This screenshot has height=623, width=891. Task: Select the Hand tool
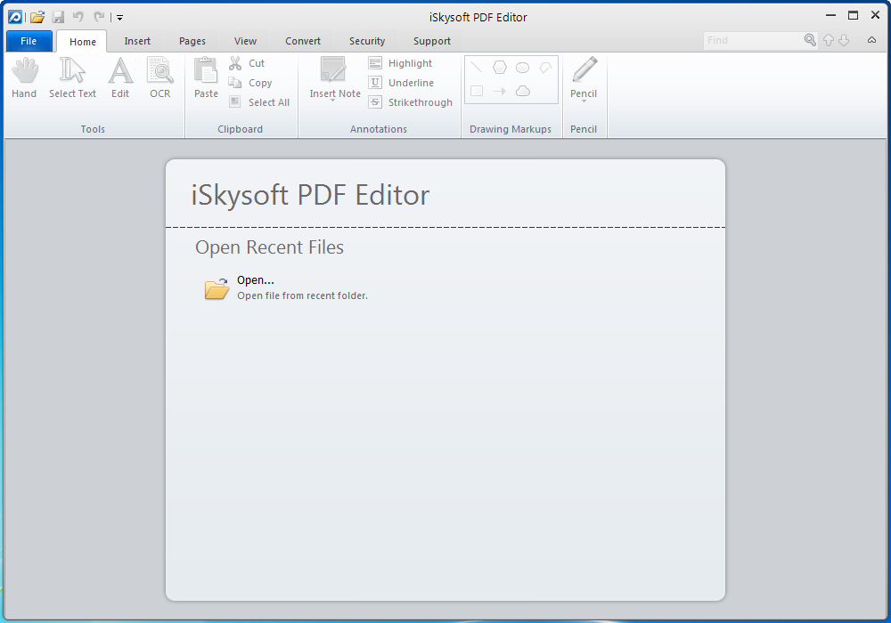pyautogui.click(x=24, y=76)
